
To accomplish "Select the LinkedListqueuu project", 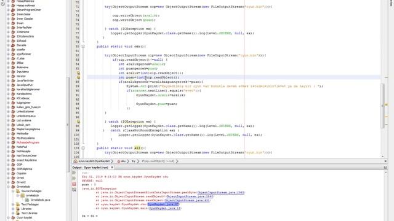I will (x=26, y=116).
